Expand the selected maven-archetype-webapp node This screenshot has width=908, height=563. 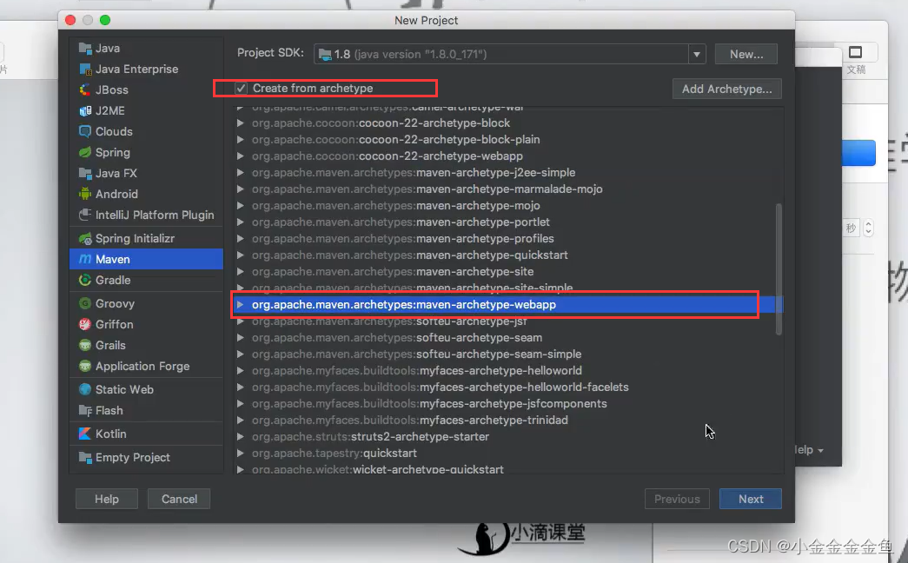click(x=241, y=305)
